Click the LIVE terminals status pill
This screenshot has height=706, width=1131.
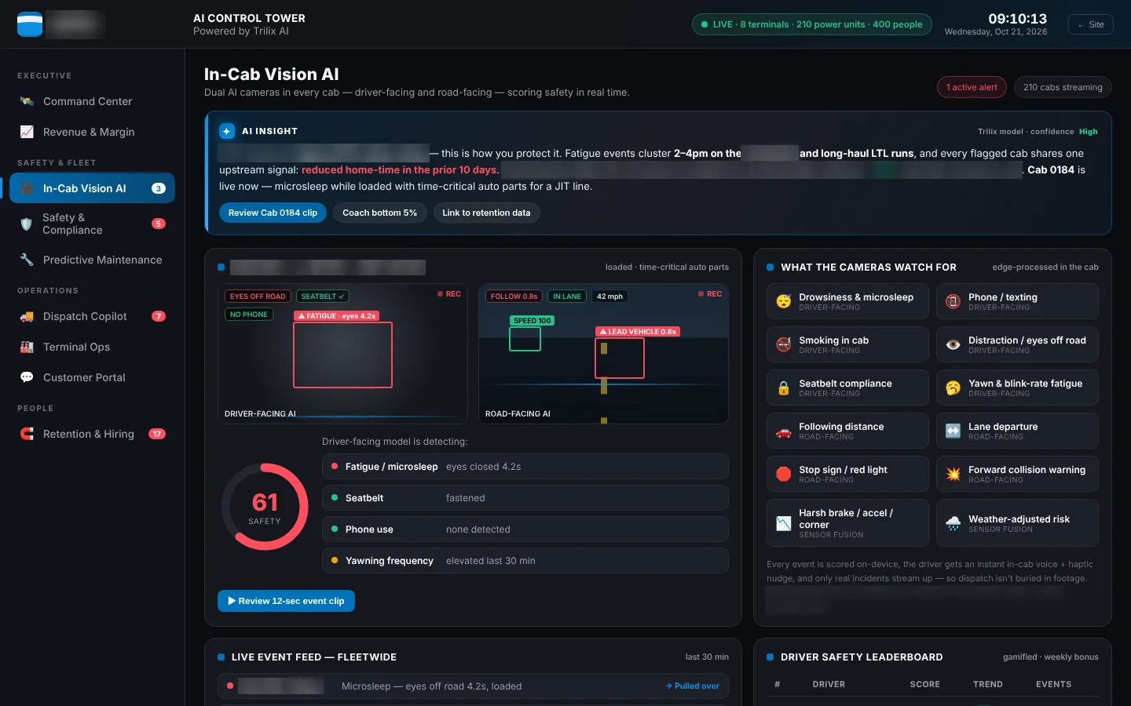(x=812, y=24)
